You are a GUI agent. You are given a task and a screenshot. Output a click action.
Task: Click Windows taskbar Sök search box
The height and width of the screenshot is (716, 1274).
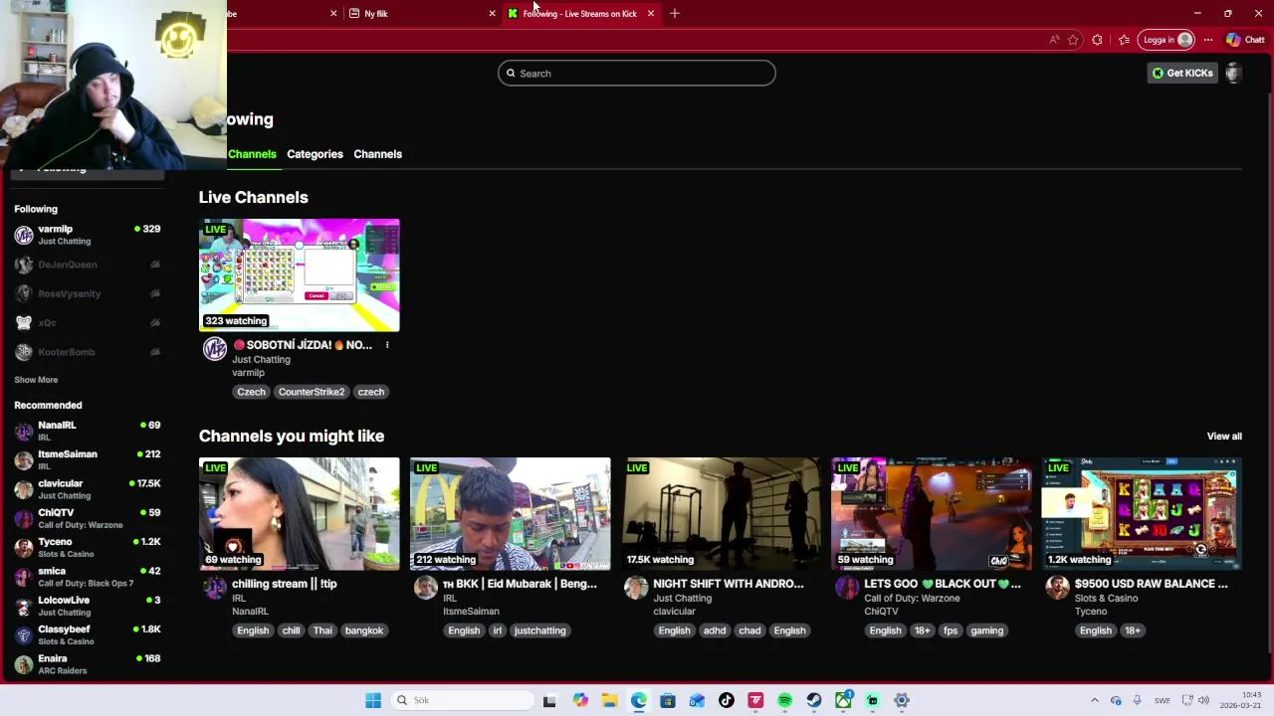click(x=461, y=700)
